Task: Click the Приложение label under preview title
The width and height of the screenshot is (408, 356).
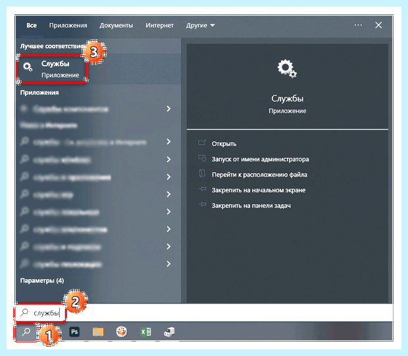Action: point(288,111)
